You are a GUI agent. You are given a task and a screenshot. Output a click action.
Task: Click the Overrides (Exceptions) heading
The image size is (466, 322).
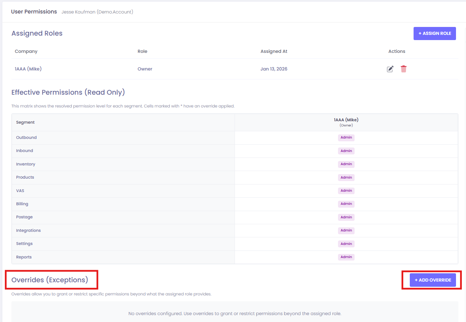pos(50,280)
